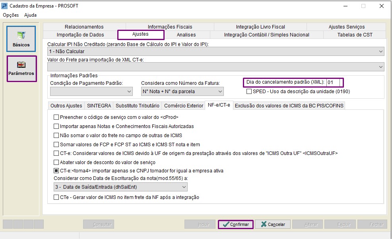Toggle 'Não somar o valor do frete' checkbox
The image size is (392, 239).
coord(56,135)
